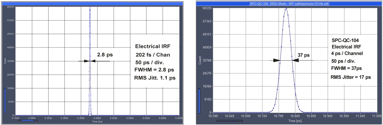
Task: Click the 32768 tick on the left count axis
Action: tap(11, 61)
